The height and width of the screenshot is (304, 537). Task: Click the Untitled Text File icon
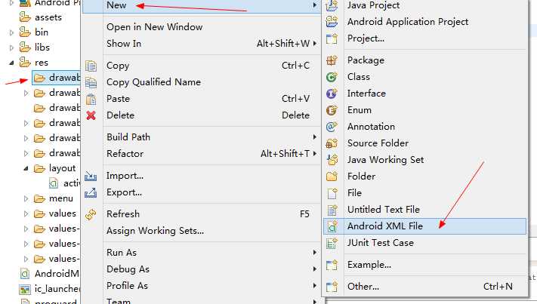coord(332,210)
